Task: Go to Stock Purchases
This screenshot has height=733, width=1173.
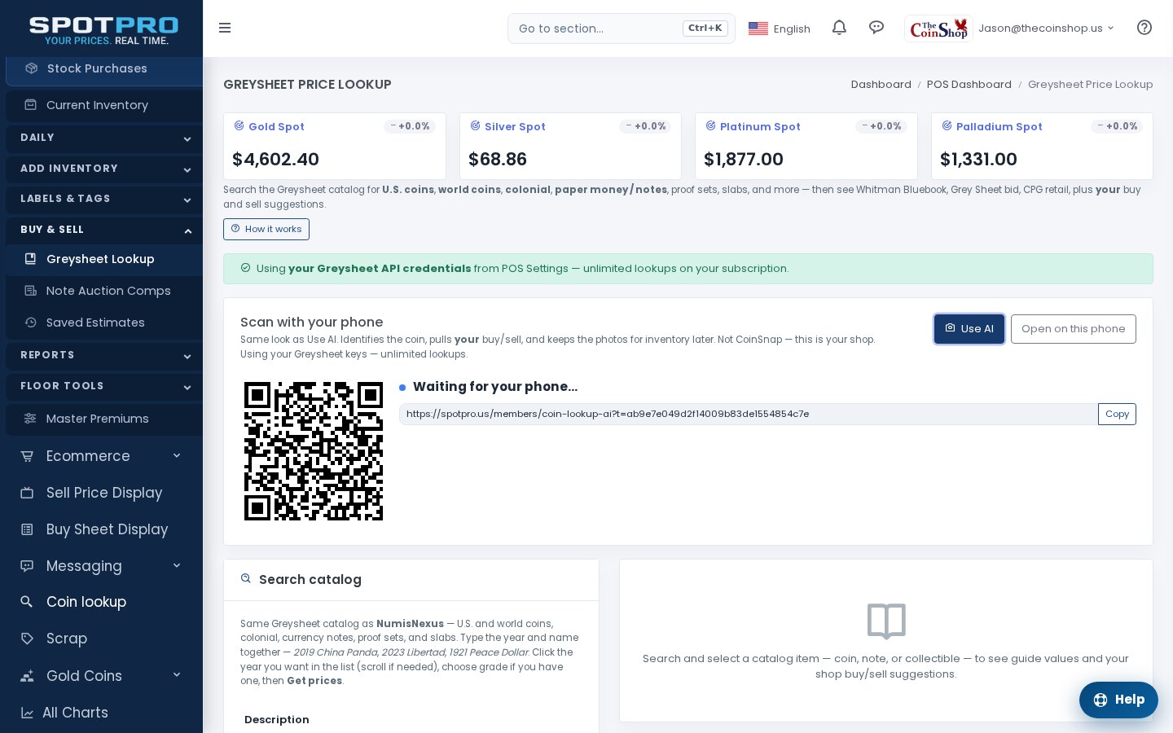Action: [x=104, y=68]
